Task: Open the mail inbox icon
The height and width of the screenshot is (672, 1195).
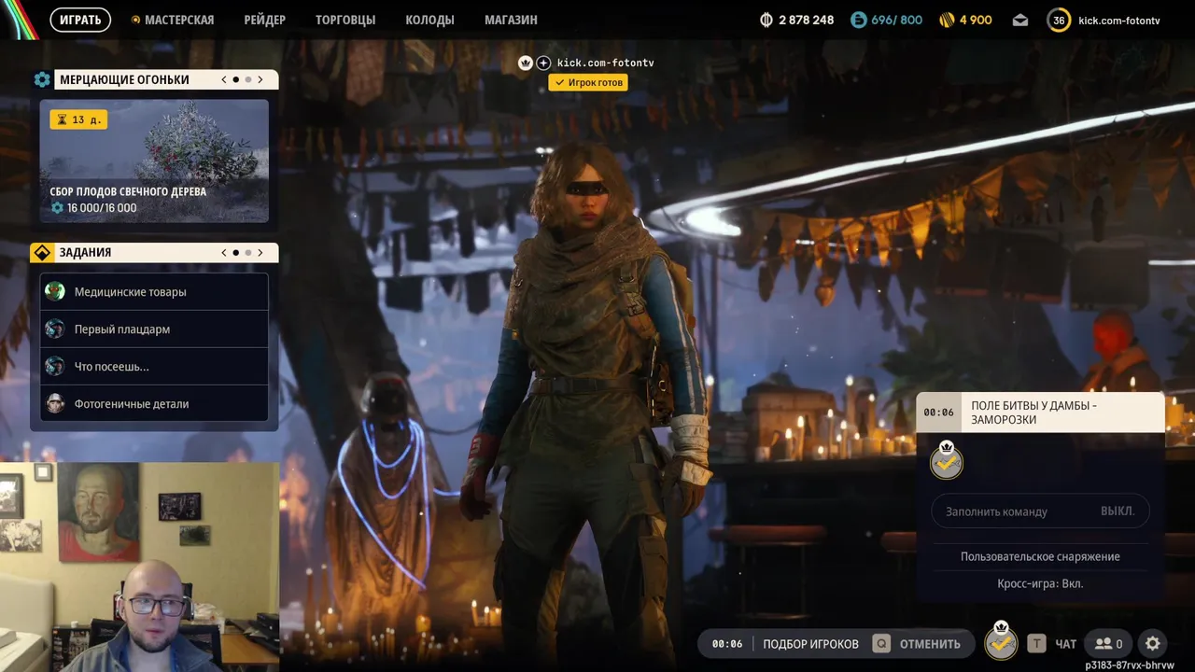Action: 1020,20
